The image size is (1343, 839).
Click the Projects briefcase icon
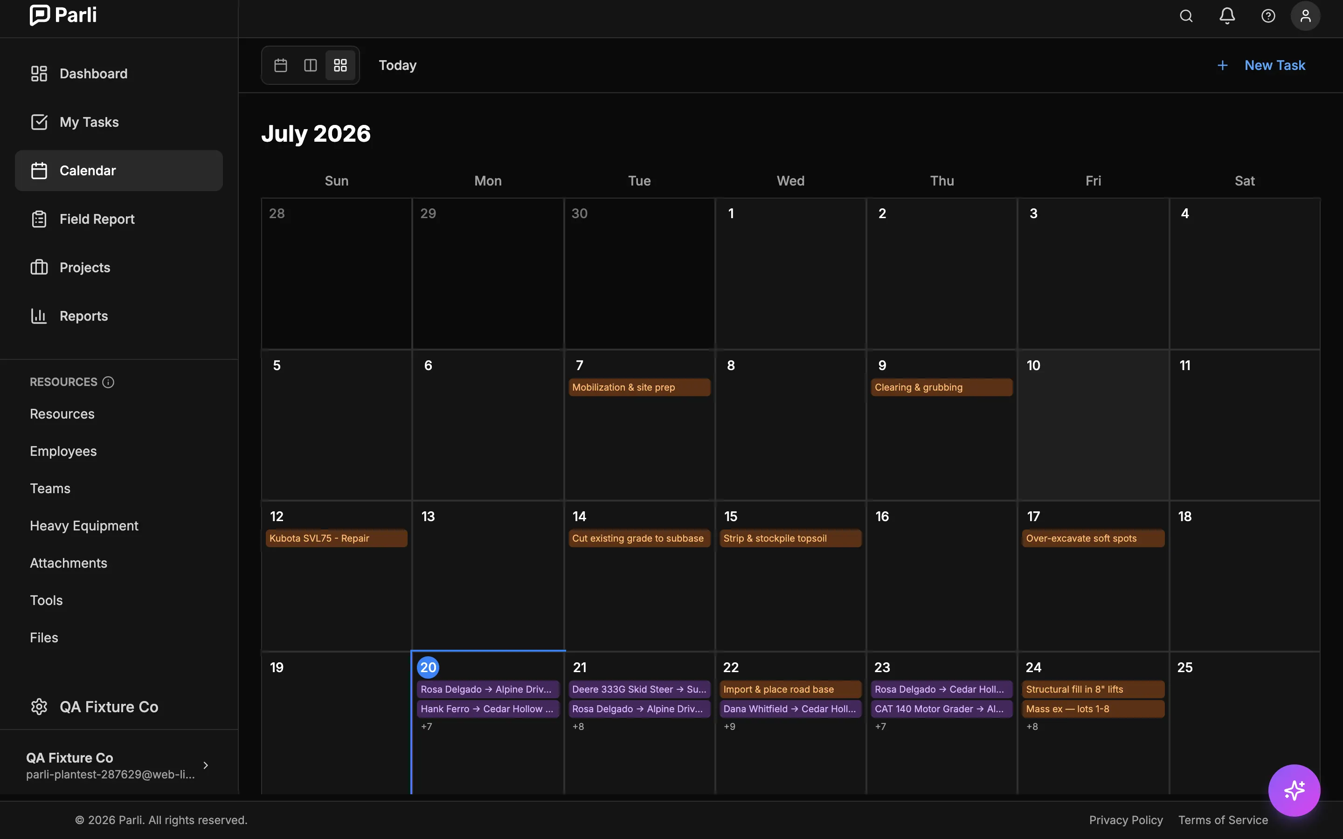[39, 268]
